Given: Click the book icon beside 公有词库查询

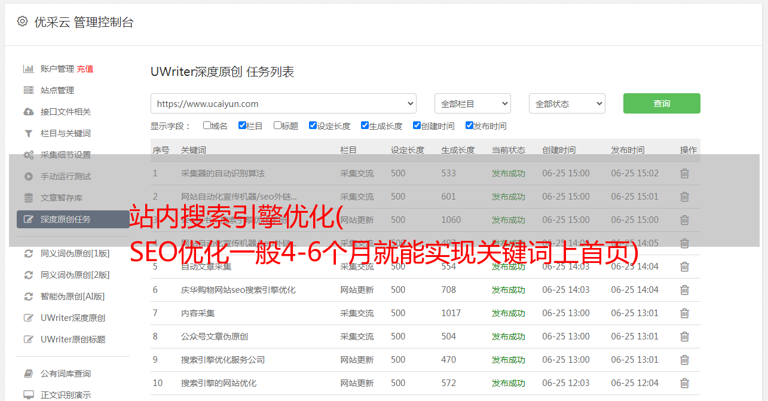Looking at the screenshot, I should click(x=28, y=374).
